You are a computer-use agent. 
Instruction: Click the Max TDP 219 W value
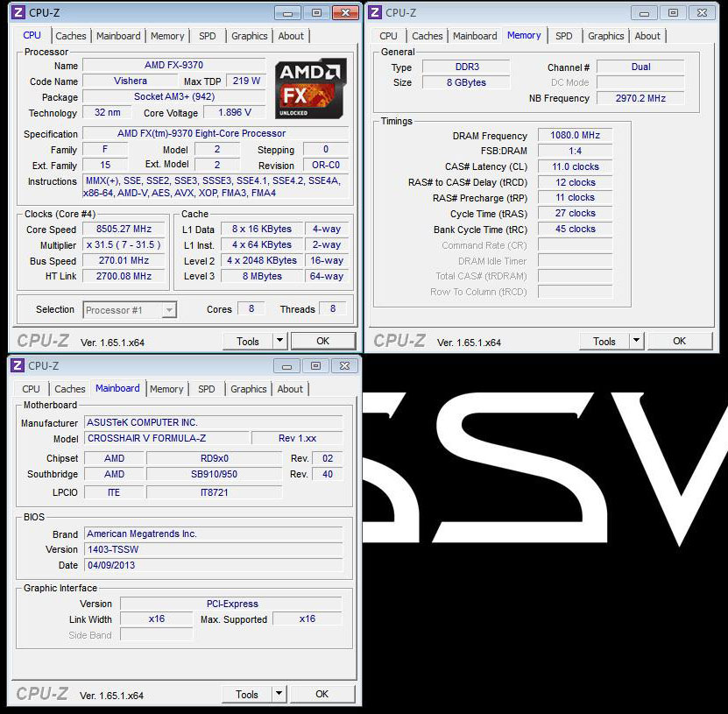click(246, 81)
